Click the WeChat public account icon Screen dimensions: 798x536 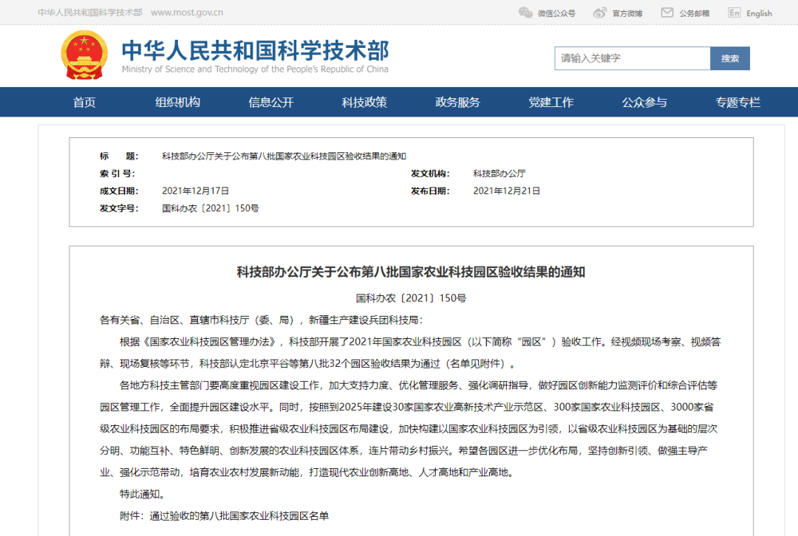525,13
